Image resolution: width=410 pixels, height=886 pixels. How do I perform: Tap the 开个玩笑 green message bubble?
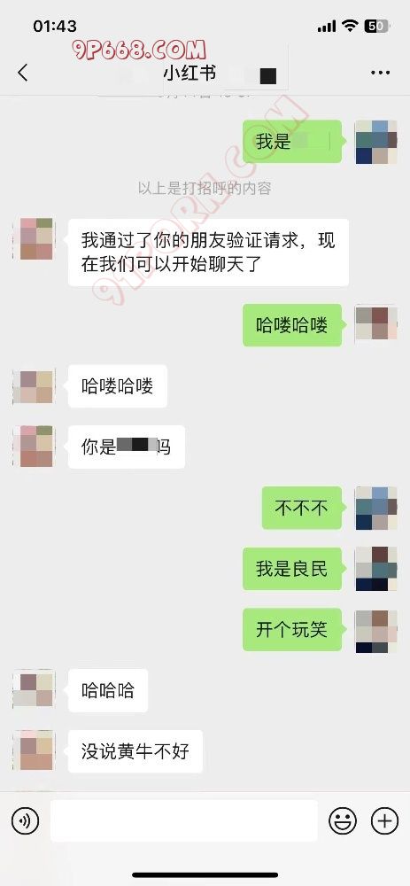[x=292, y=629]
